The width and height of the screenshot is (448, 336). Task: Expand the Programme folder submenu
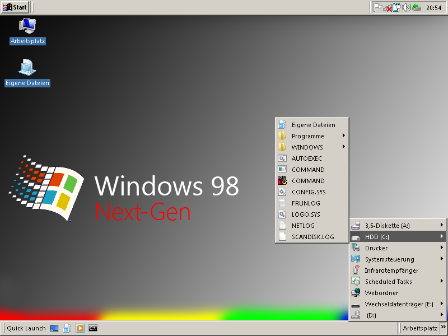click(312, 136)
